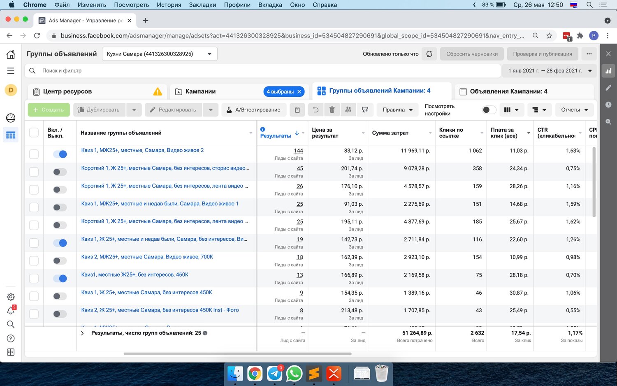The image size is (617, 386).
Task: Click the search magnifier in left sidebar
Action: click(x=11, y=324)
